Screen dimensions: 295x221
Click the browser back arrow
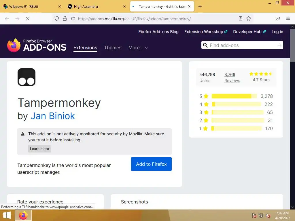pyautogui.click(x=7, y=19)
